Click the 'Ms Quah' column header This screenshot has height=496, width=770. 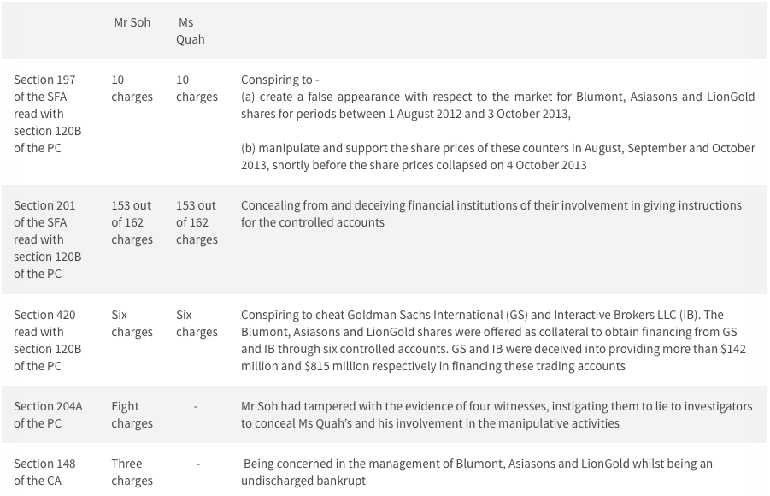click(191, 31)
